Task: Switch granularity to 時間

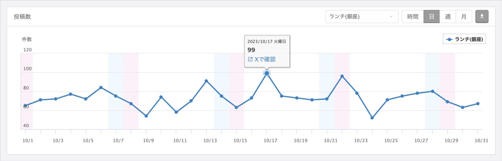Action: coord(413,16)
